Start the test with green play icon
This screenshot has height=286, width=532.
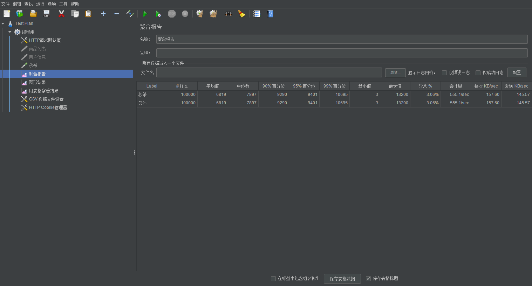coord(145,14)
